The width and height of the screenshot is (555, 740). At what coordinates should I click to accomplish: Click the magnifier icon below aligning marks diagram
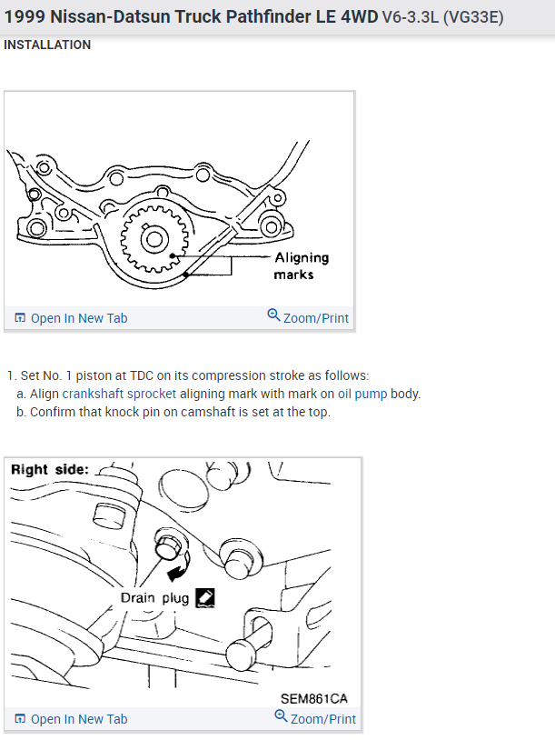(273, 315)
